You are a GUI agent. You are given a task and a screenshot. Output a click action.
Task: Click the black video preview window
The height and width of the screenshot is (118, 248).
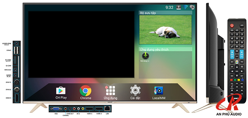(81, 44)
